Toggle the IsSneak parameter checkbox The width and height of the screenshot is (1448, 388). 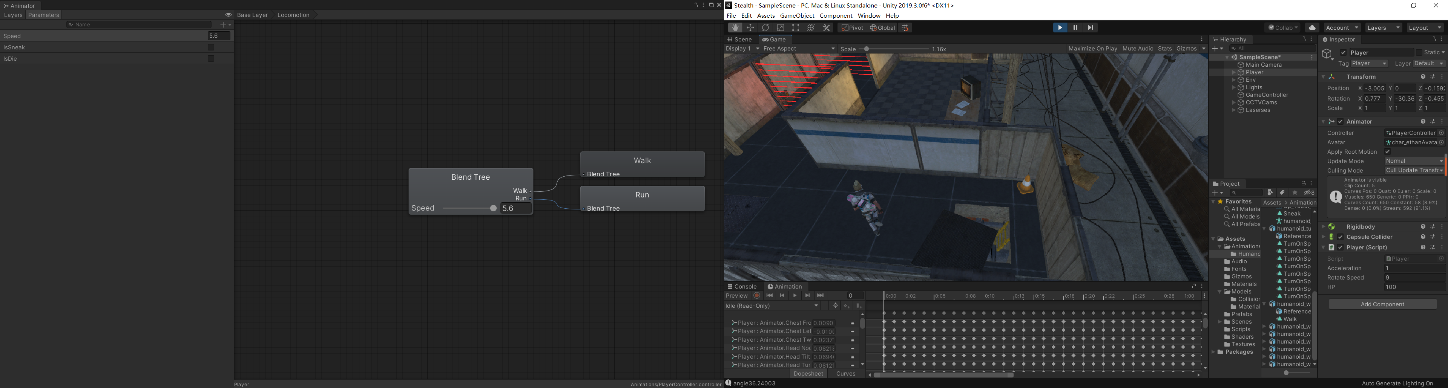point(211,47)
